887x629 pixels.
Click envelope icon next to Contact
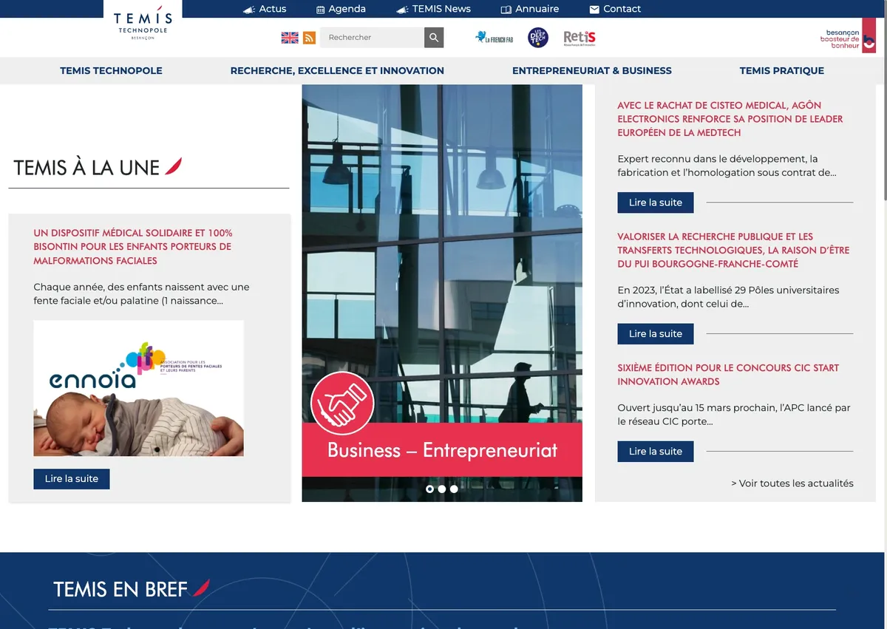594,10
